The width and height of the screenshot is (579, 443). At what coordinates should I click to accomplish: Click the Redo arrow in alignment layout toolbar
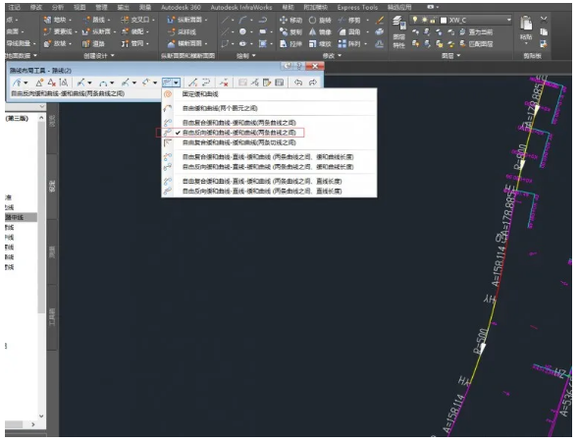tap(313, 83)
